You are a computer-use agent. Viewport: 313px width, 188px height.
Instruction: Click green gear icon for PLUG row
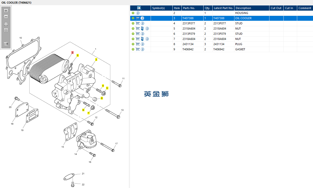pos(133,44)
